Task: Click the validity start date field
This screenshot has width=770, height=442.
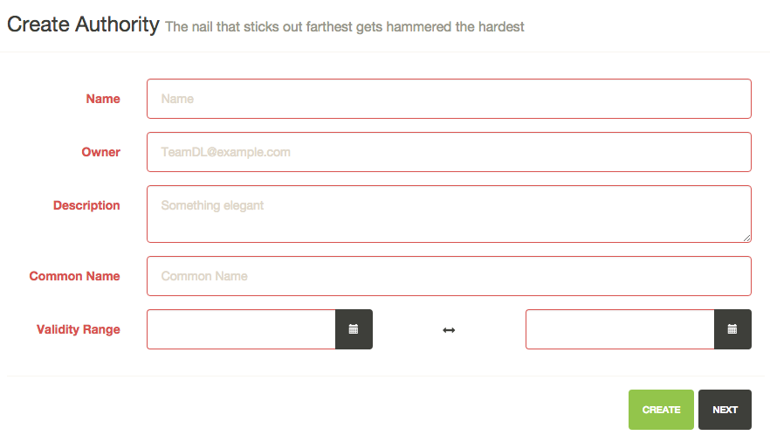Action: 241,329
